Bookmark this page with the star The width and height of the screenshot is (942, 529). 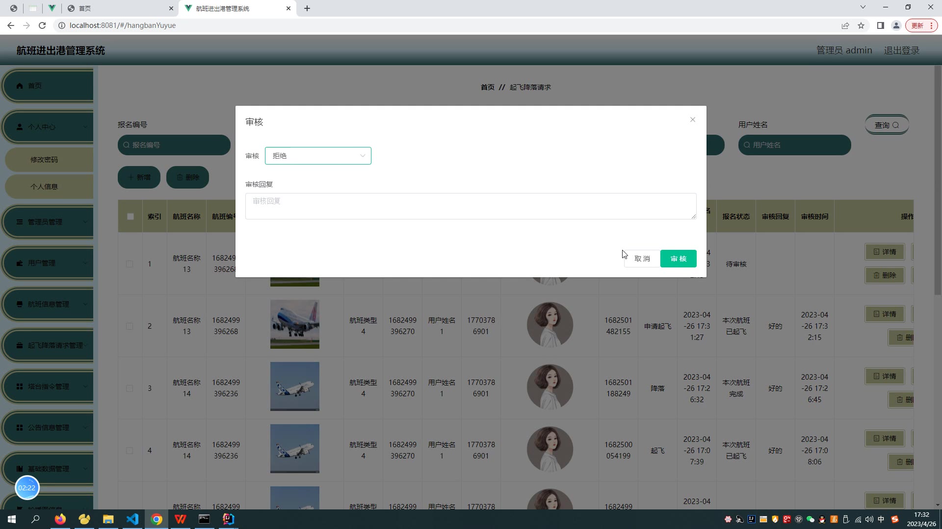point(861,25)
